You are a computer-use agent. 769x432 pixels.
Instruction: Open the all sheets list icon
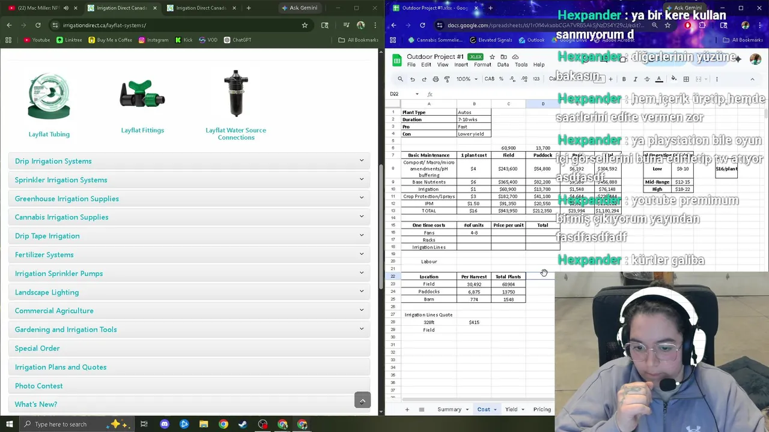click(x=421, y=409)
